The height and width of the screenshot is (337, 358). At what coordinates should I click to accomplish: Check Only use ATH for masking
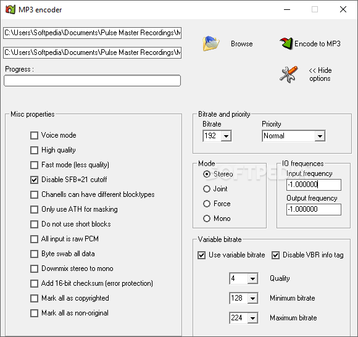tap(34, 209)
